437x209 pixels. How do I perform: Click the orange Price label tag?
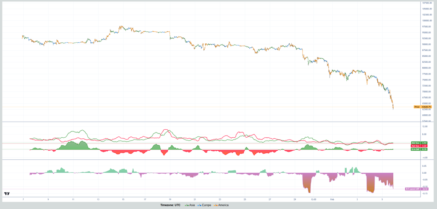point(417,107)
